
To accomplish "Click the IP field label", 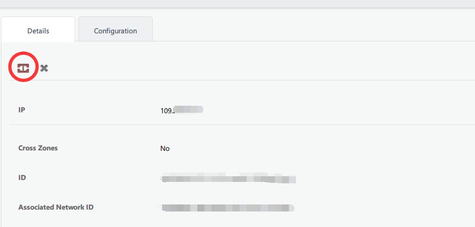I will point(22,110).
